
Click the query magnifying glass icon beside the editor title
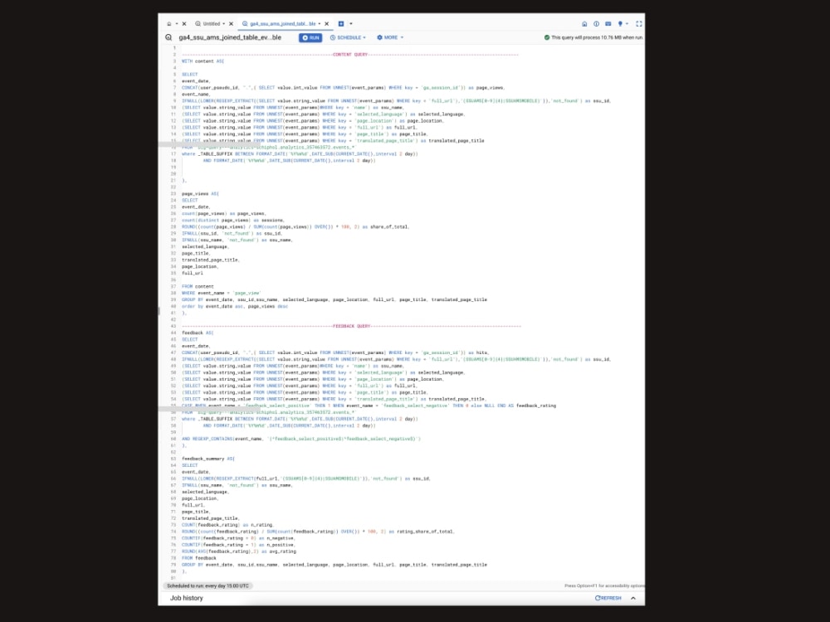[168, 37]
